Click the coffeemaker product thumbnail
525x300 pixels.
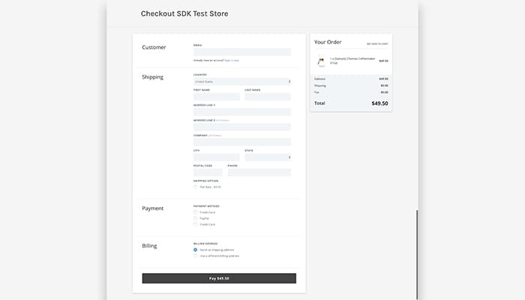[x=321, y=61]
